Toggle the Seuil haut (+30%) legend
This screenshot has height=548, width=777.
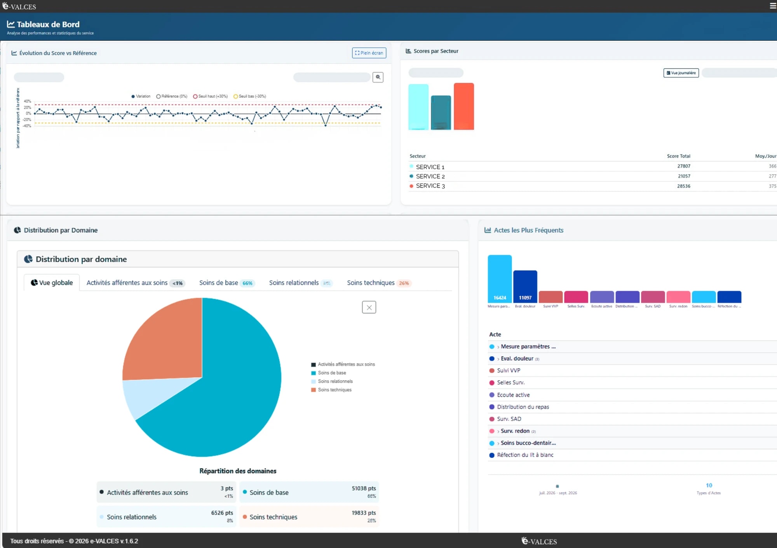[210, 96]
